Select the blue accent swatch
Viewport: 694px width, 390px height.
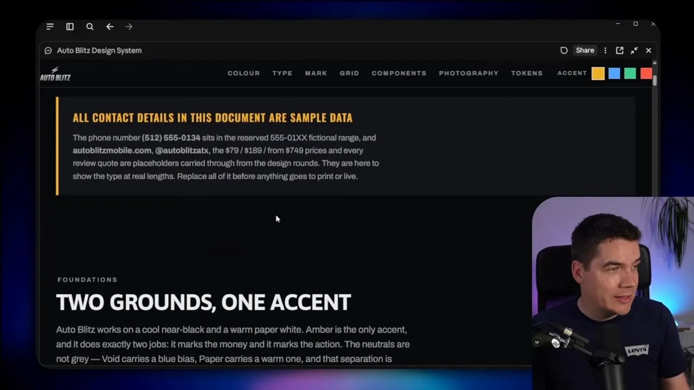pos(614,73)
